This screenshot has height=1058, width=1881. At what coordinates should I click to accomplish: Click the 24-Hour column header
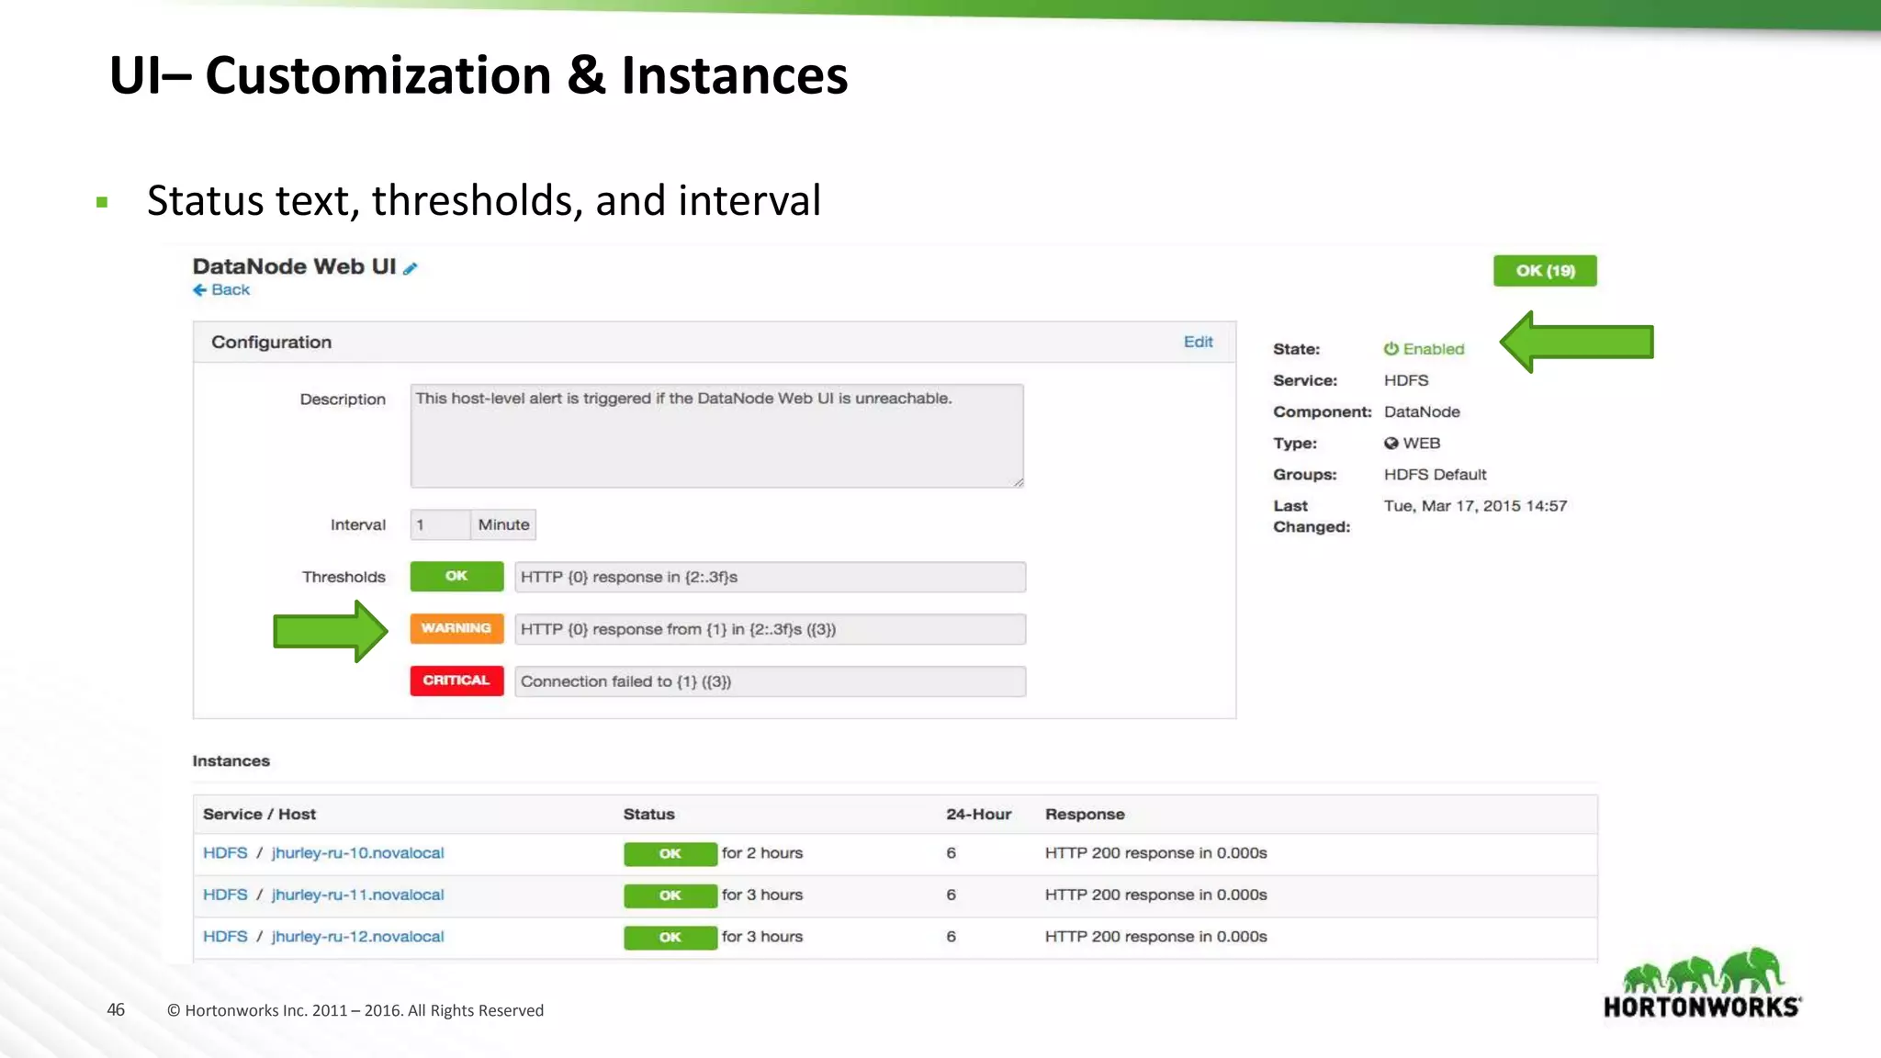[x=978, y=815]
